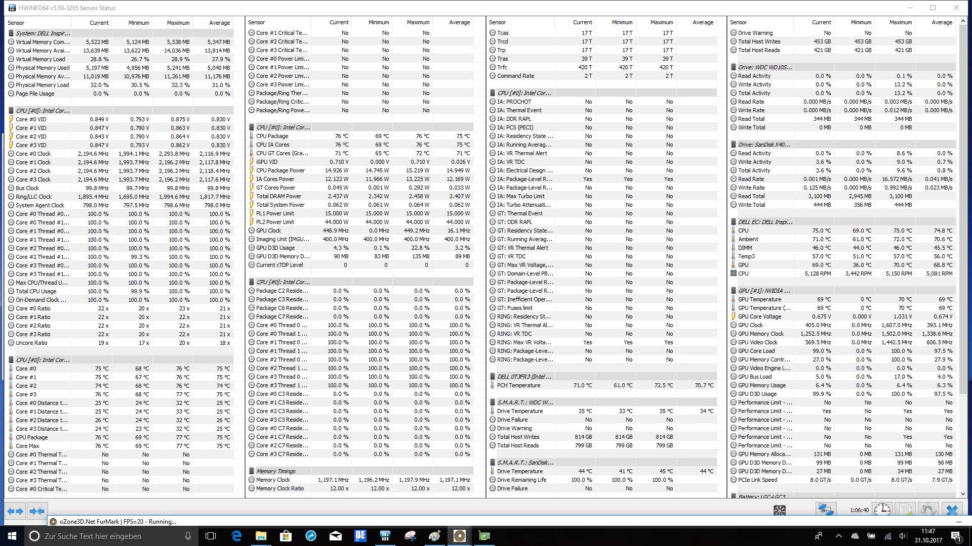Click the expand columns arrows button
972x546 pixels.
tap(15, 511)
